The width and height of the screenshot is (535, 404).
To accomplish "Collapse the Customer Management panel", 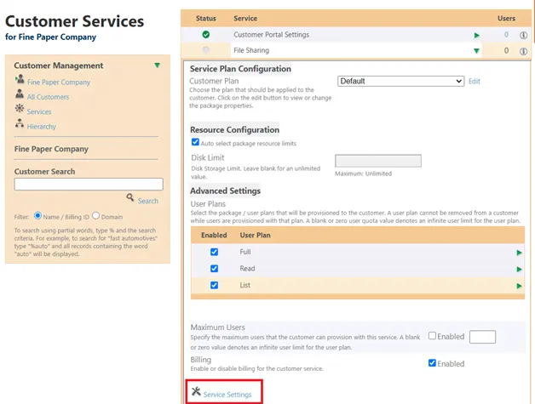I will 157,65.
